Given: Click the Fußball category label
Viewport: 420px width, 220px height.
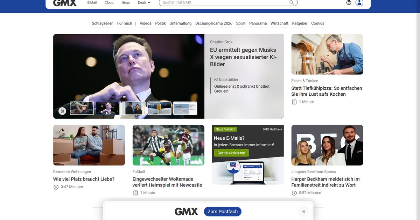Looking at the screenshot, I should point(139,172).
